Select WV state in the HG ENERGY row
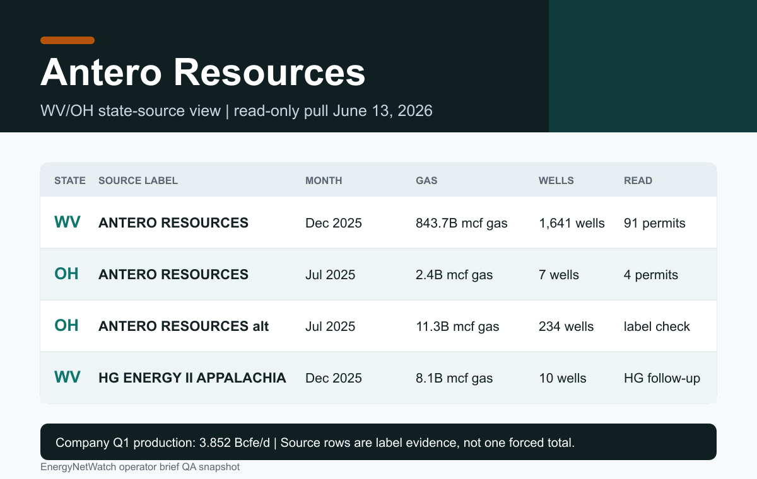The image size is (757, 479). click(67, 378)
